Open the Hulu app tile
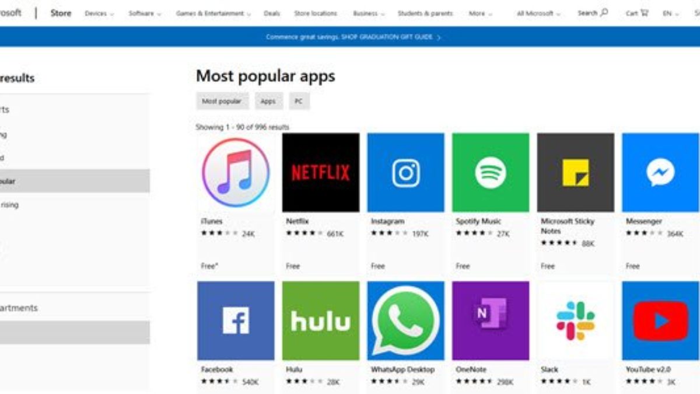700x394 pixels. (x=321, y=320)
